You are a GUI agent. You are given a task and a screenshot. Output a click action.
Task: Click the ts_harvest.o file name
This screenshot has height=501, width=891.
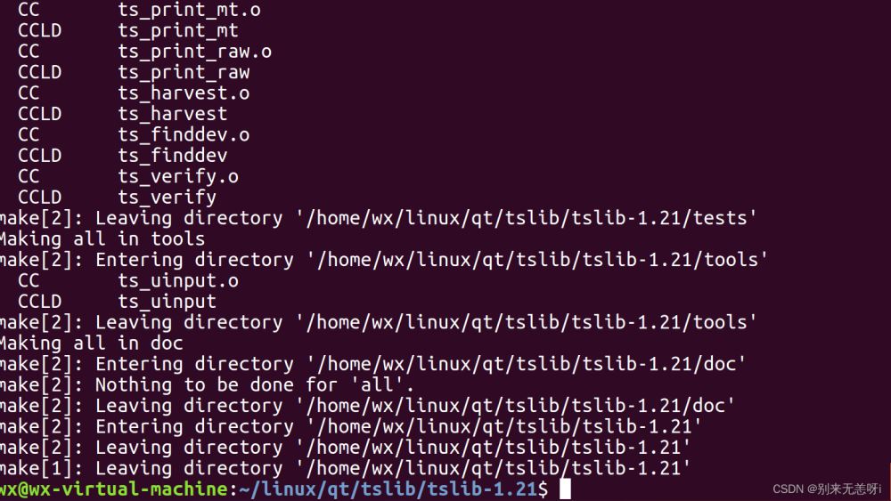(184, 93)
